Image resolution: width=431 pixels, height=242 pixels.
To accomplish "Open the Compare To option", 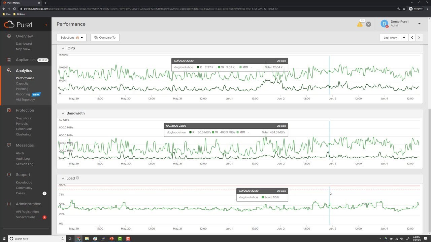I will click(105, 38).
